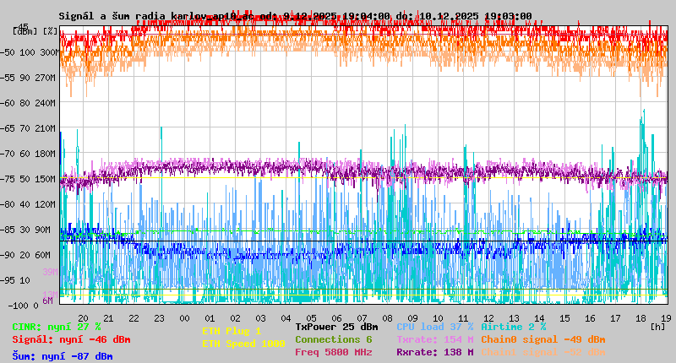This screenshot has width=676, height=363.
Task: Select the Freq 5800 MHz label
Action: [333, 352]
